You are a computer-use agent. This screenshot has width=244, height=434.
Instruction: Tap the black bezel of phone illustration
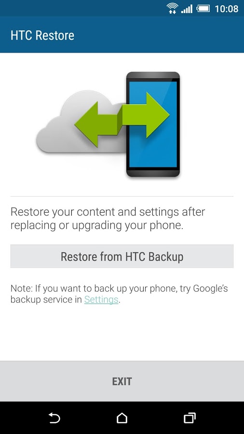point(153,172)
